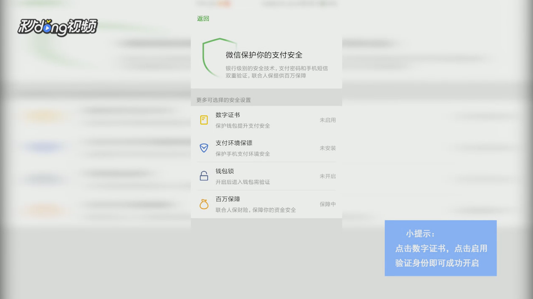Open the 钱包锁 setting title
The width and height of the screenshot is (533, 299).
click(x=224, y=171)
